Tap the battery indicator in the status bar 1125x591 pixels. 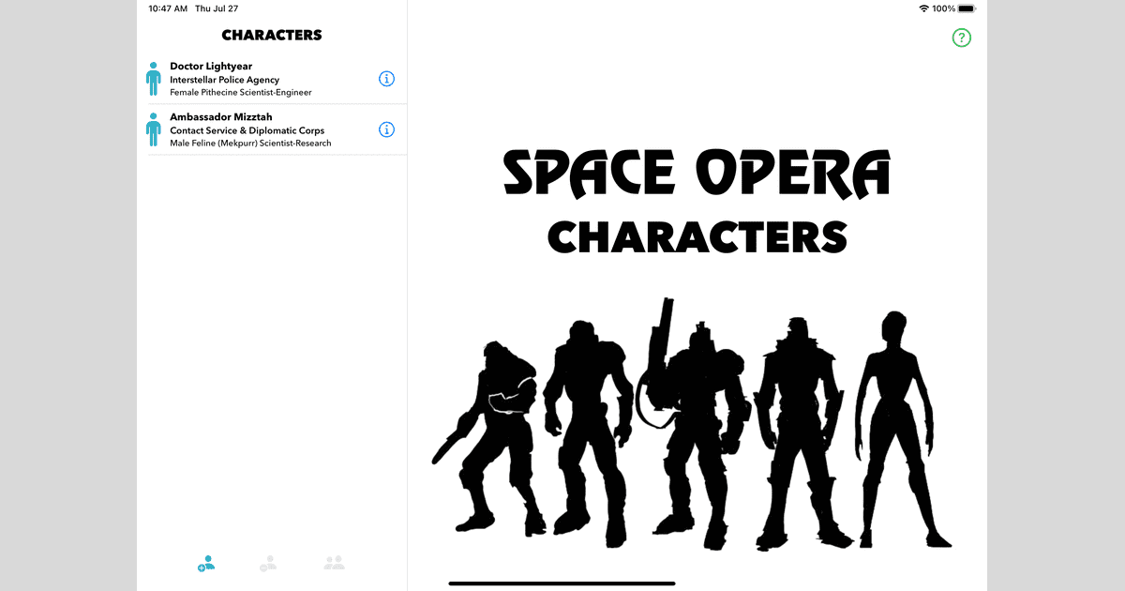[x=966, y=8]
